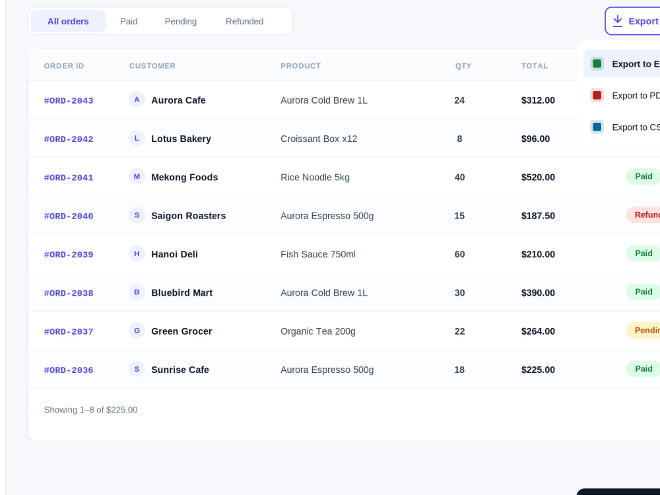Click Aurora Cafe's avatar letter A

click(137, 100)
